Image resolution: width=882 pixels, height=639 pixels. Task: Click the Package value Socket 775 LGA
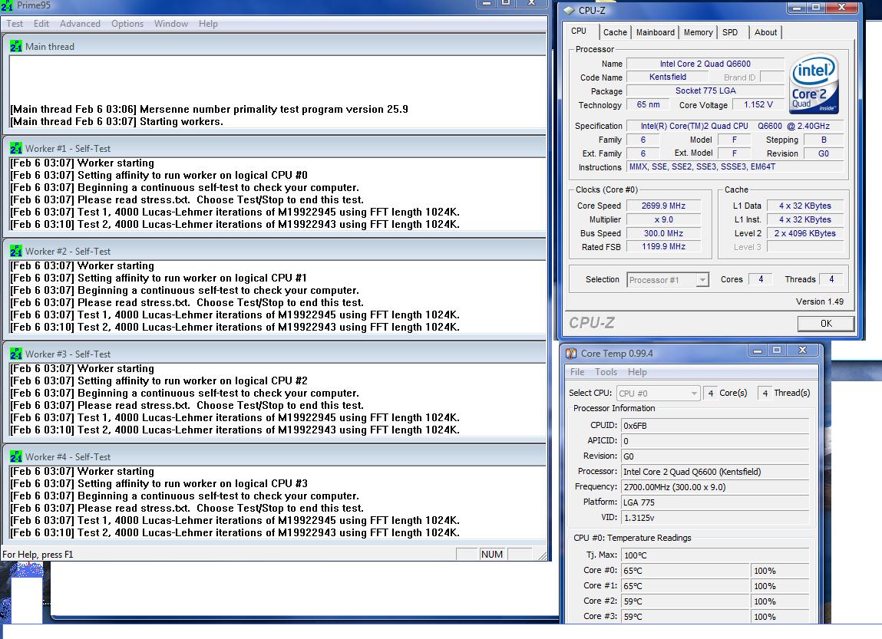point(705,91)
